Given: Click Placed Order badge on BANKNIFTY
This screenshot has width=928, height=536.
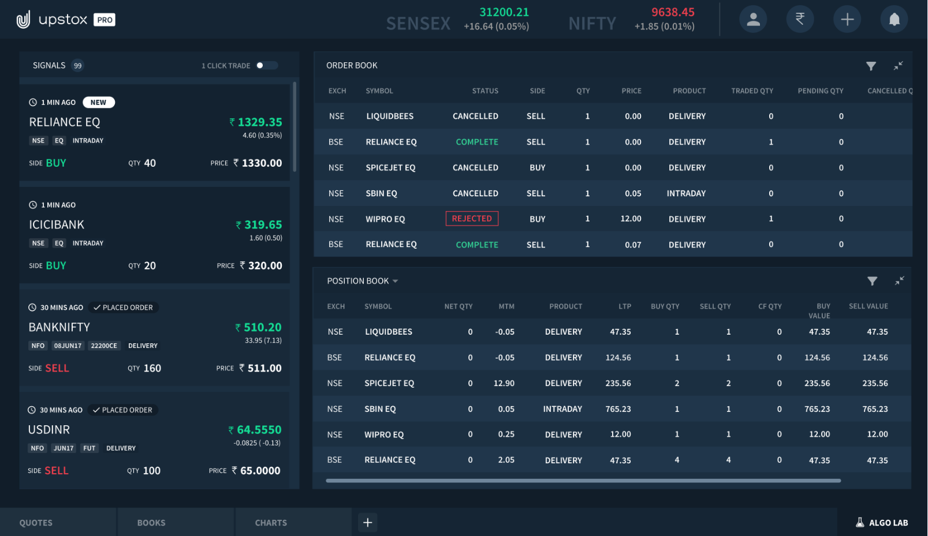Looking at the screenshot, I should (123, 308).
